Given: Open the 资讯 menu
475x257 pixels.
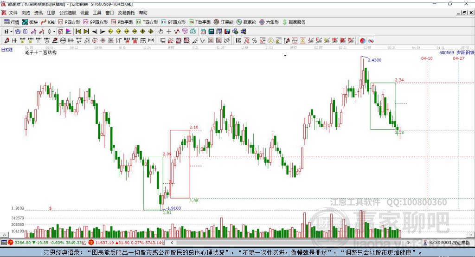Looking at the screenshot, I should (x=38, y=13).
